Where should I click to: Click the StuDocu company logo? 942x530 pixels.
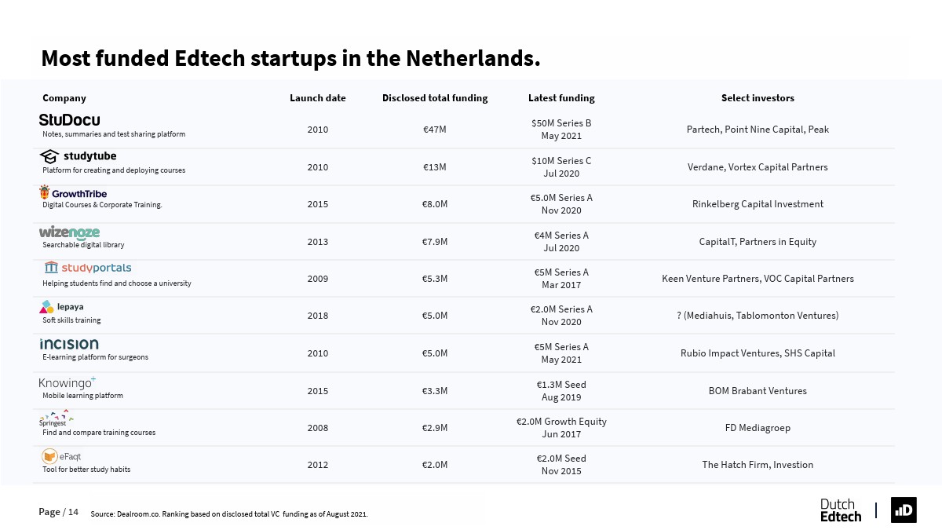pos(69,120)
